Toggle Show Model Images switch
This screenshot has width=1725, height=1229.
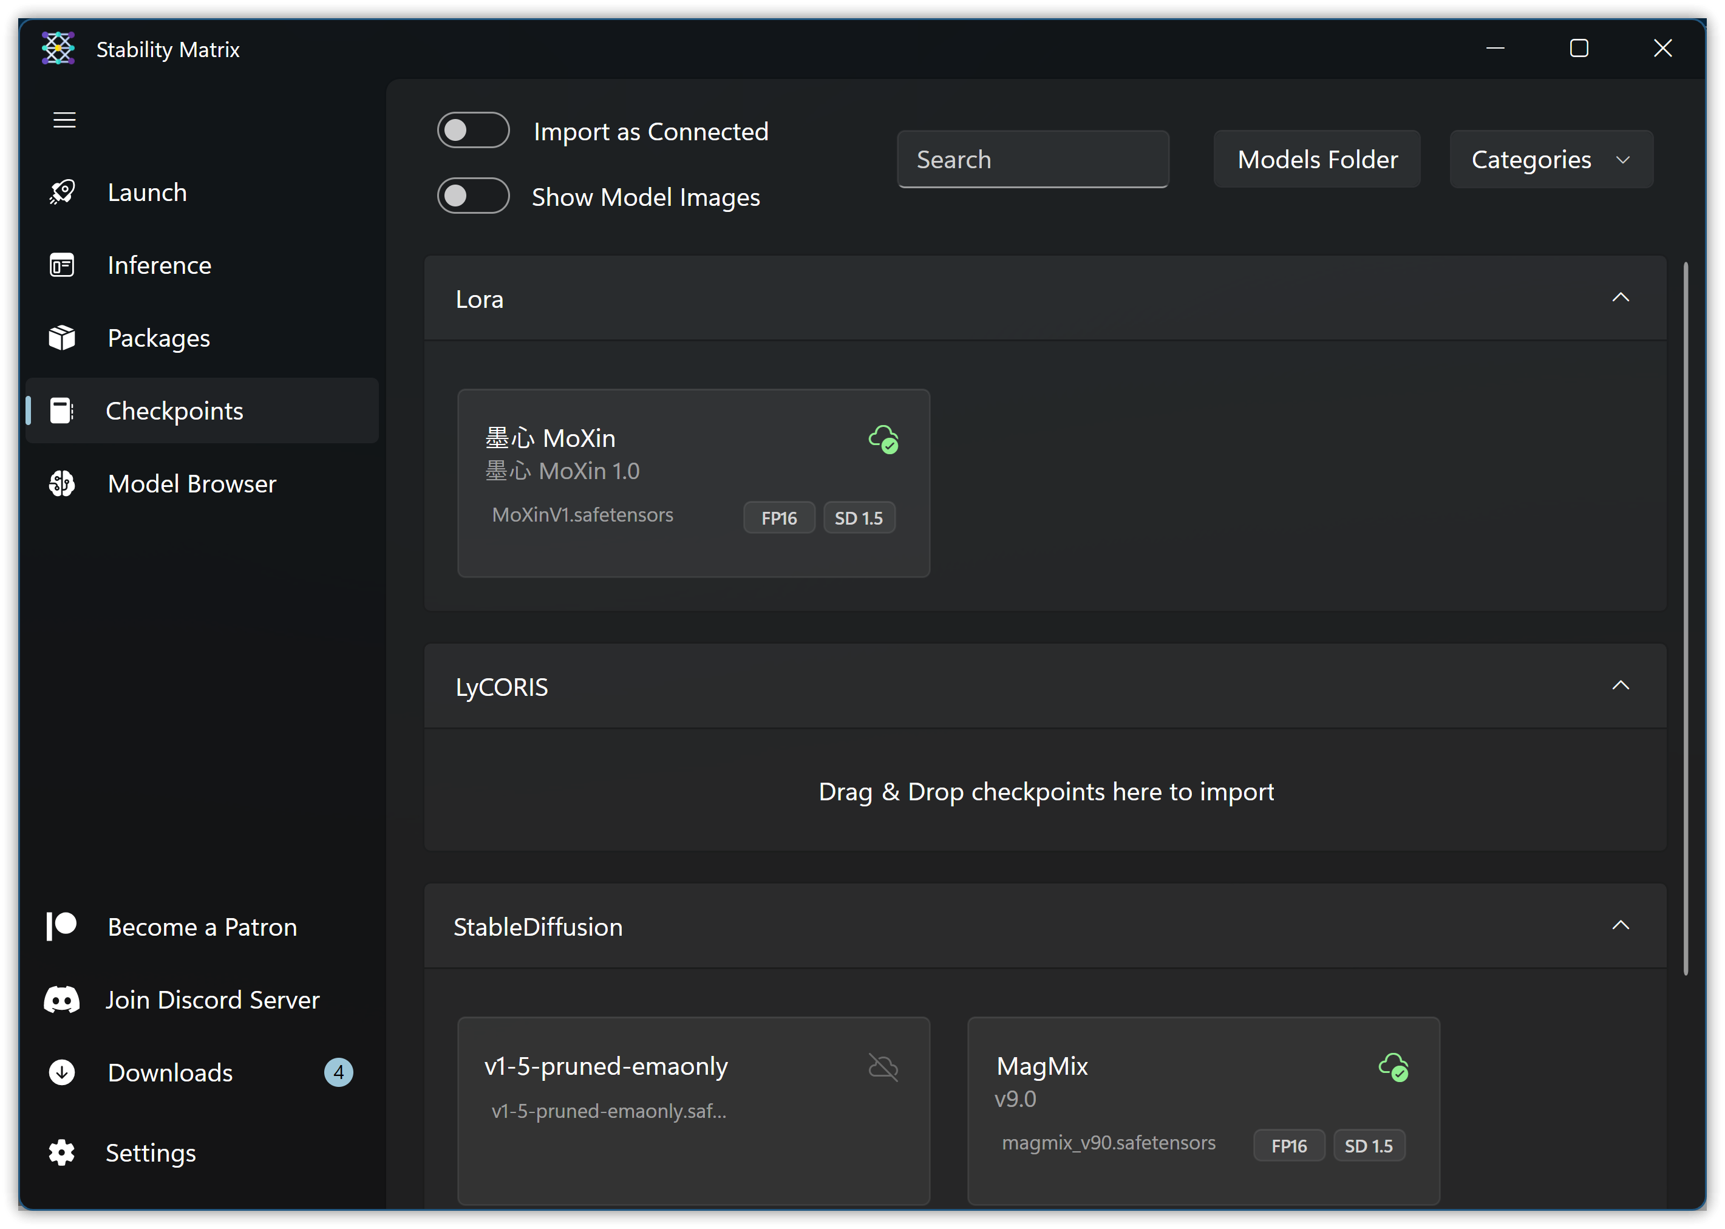click(x=473, y=196)
